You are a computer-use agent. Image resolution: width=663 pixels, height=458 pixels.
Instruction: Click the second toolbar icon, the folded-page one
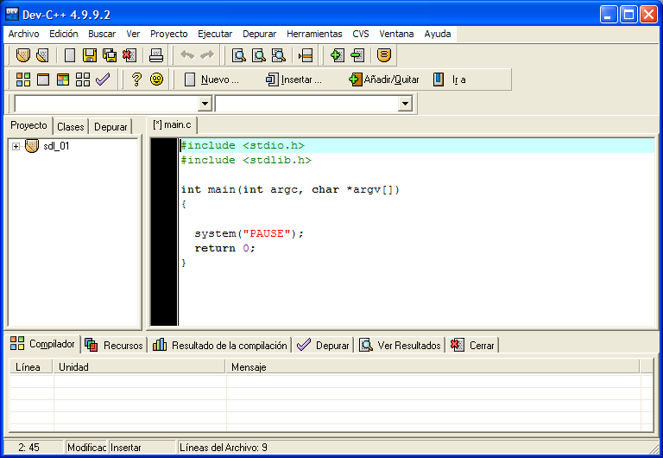42,55
